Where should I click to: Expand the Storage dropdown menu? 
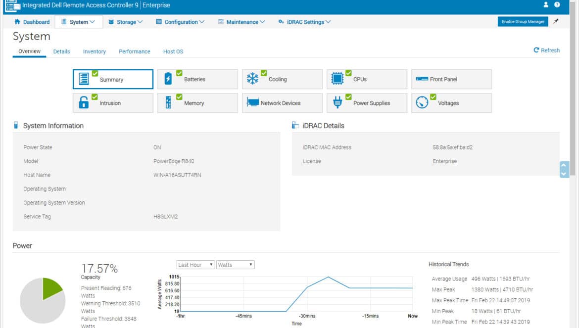coord(126,22)
